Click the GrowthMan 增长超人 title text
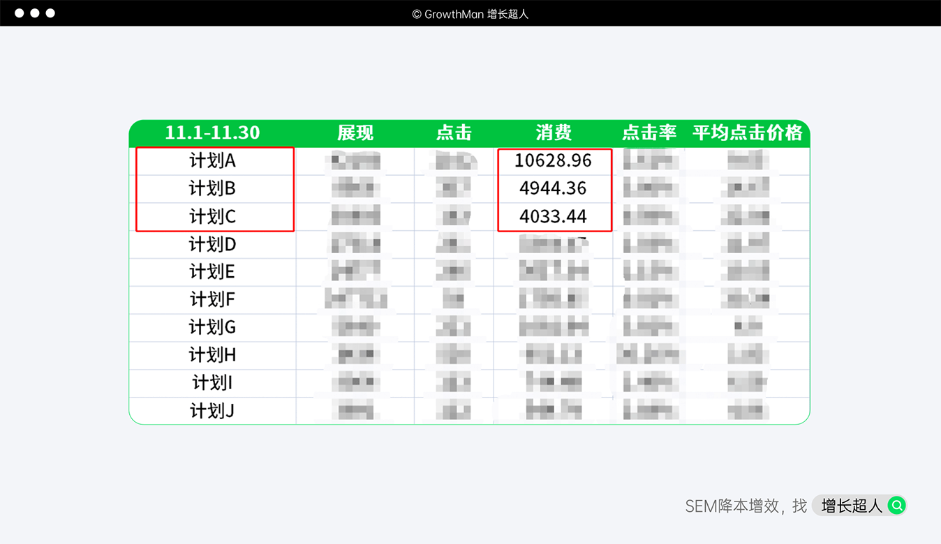This screenshot has height=544, width=941. click(x=470, y=14)
